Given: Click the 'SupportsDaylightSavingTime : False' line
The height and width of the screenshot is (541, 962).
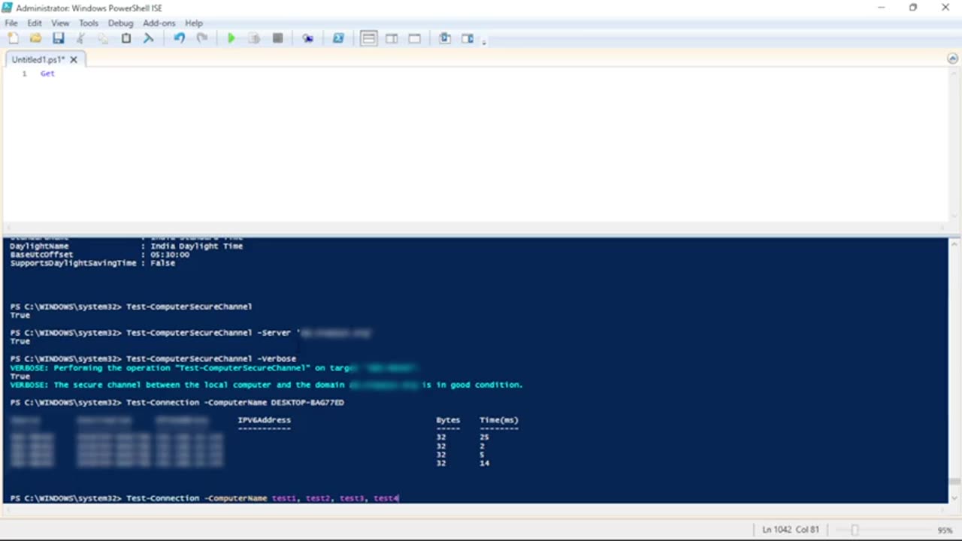Looking at the screenshot, I should (x=92, y=263).
